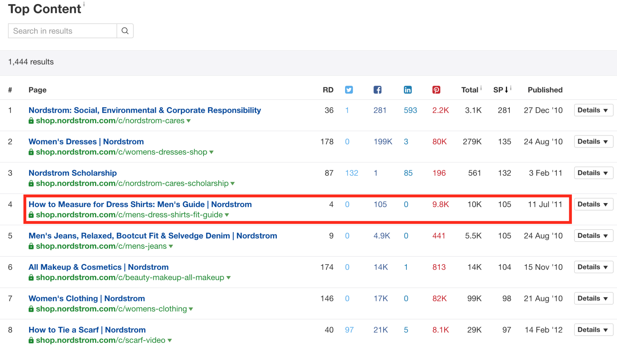Click the scarf-video URL
The width and height of the screenshot is (617, 347).
click(101, 340)
